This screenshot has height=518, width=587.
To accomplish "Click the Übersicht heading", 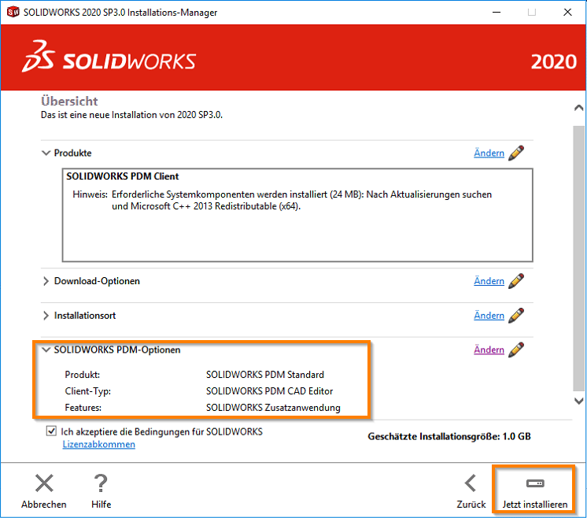I will pos(69,101).
